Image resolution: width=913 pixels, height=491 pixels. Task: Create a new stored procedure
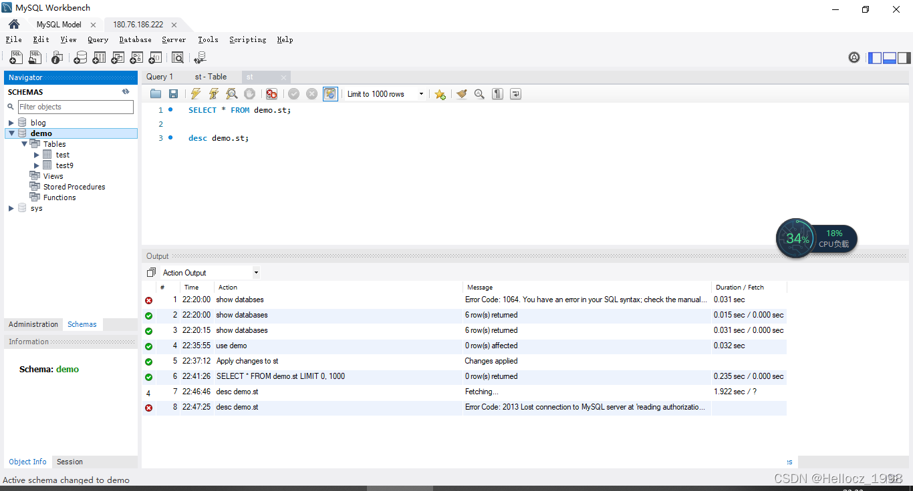(136, 58)
